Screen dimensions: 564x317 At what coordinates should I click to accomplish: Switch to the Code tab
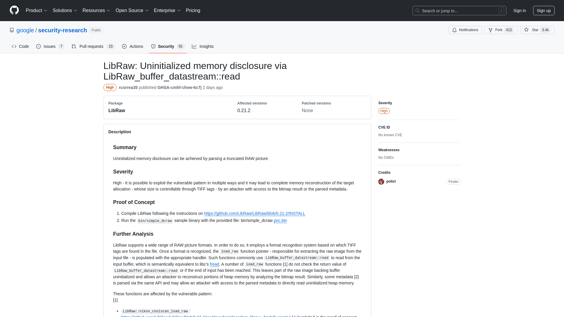point(20,46)
